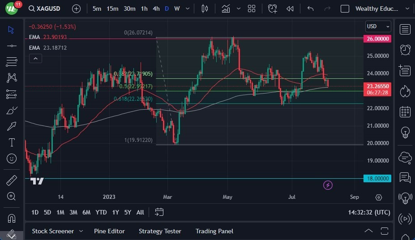Set timeframe to 4h
Screen dimensions: 415x240
[x=156, y=9]
